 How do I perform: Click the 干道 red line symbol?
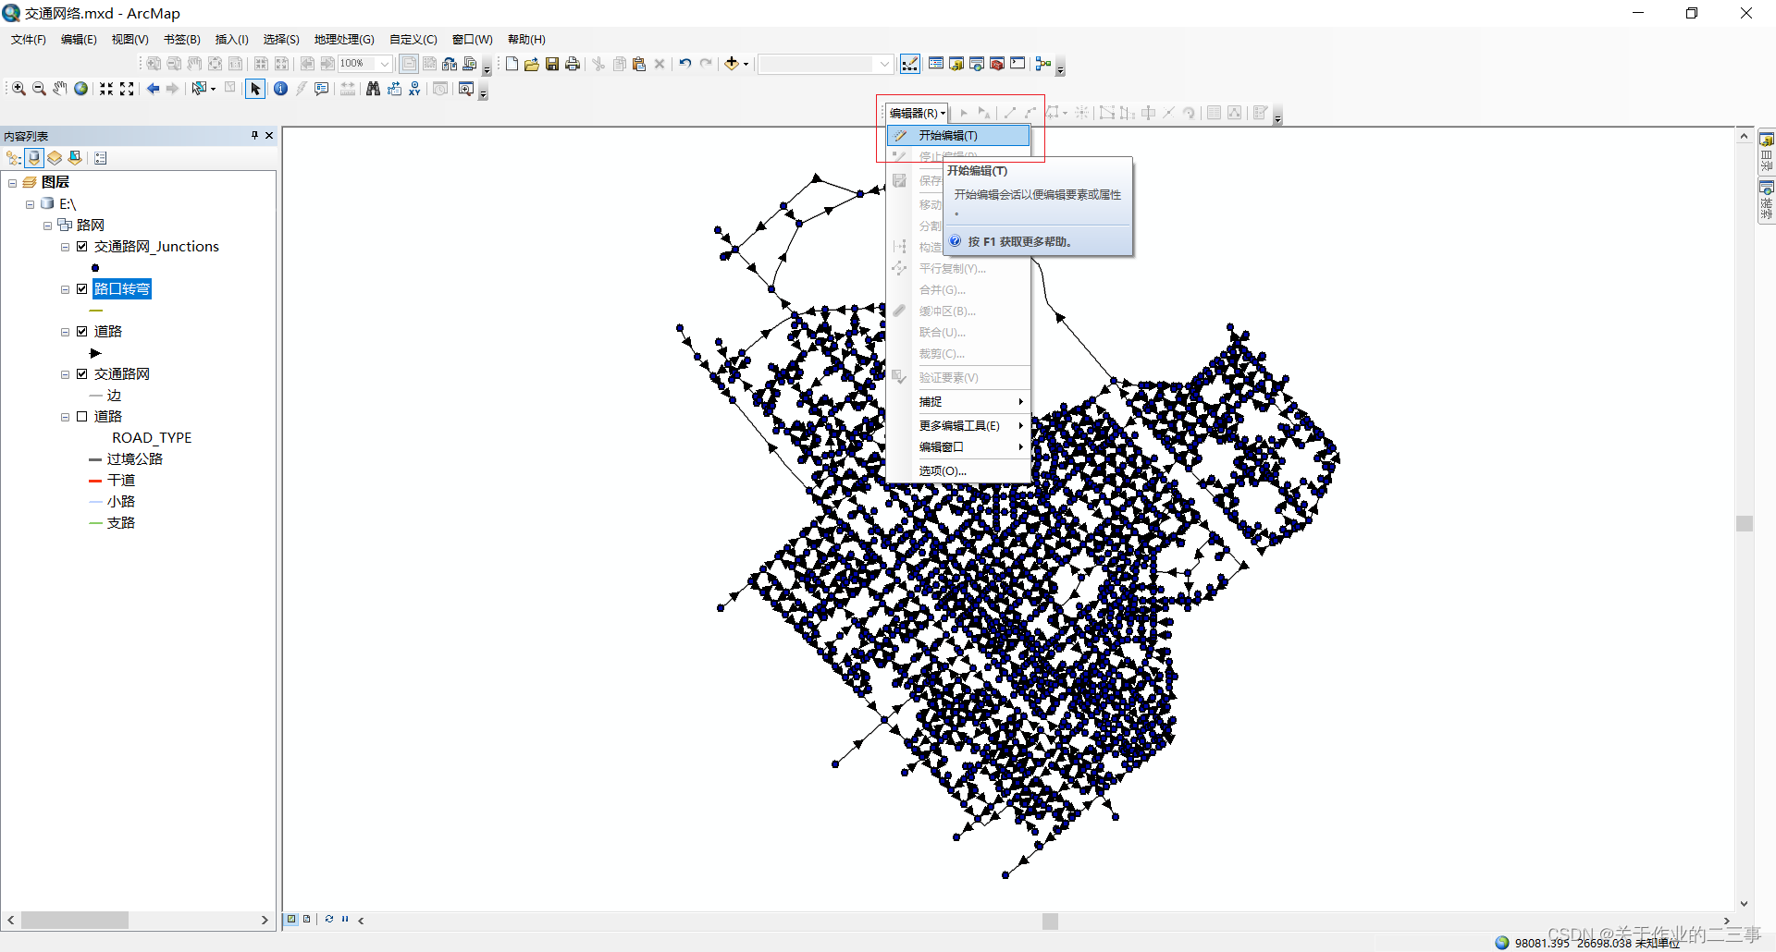[x=95, y=481]
